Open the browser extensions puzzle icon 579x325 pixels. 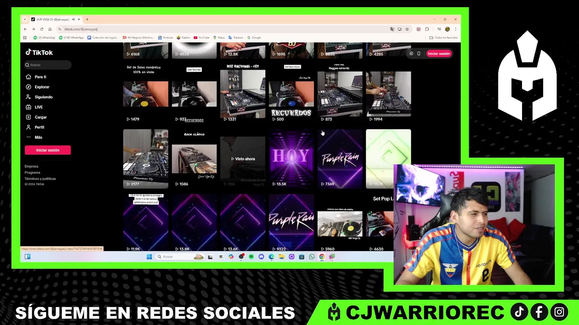427,29
